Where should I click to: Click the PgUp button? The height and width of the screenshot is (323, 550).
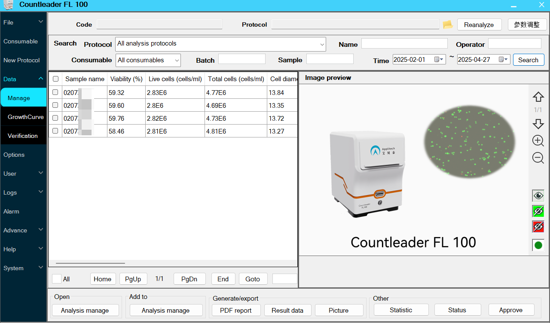[x=133, y=279]
